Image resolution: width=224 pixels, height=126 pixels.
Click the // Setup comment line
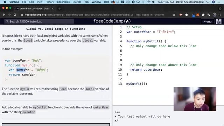tap(134, 27)
